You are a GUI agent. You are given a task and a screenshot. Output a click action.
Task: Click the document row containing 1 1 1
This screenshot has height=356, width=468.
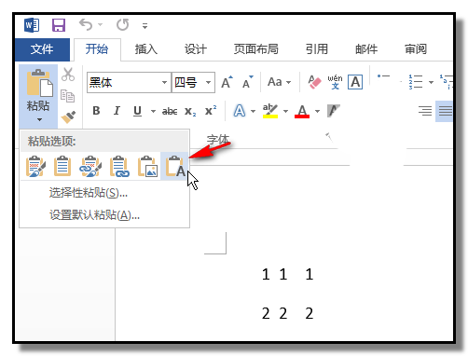288,274
